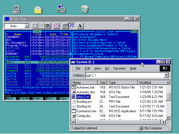This screenshot has width=179, height=134.
Task: Click the Mark selection toolbar button in Far
Action: pyautogui.click(x=35, y=26)
